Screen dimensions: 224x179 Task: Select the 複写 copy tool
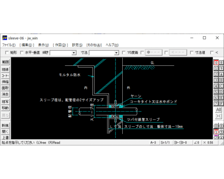coord(5,102)
